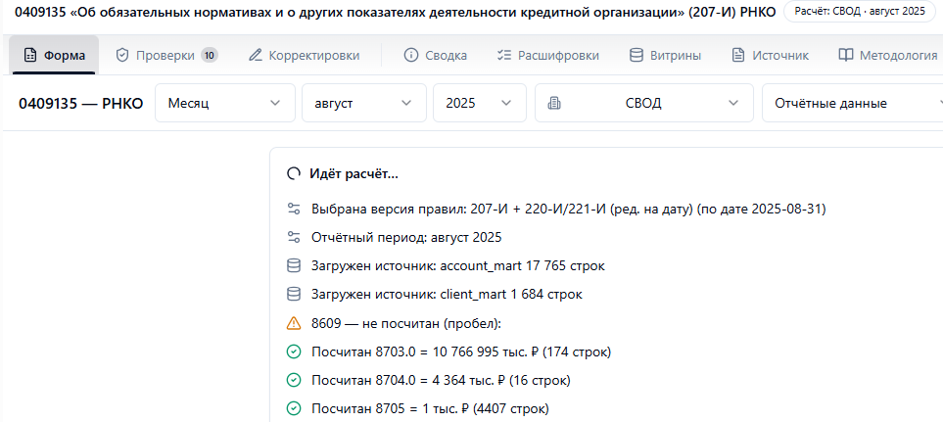Click the 0409135 — РНКО form label
943x422 pixels.
[80, 104]
